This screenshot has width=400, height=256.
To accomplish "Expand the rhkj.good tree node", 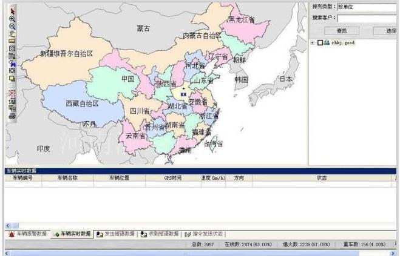I will (x=313, y=43).
